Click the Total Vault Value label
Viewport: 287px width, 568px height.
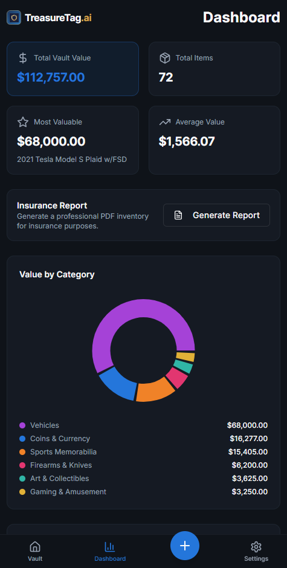click(x=62, y=58)
